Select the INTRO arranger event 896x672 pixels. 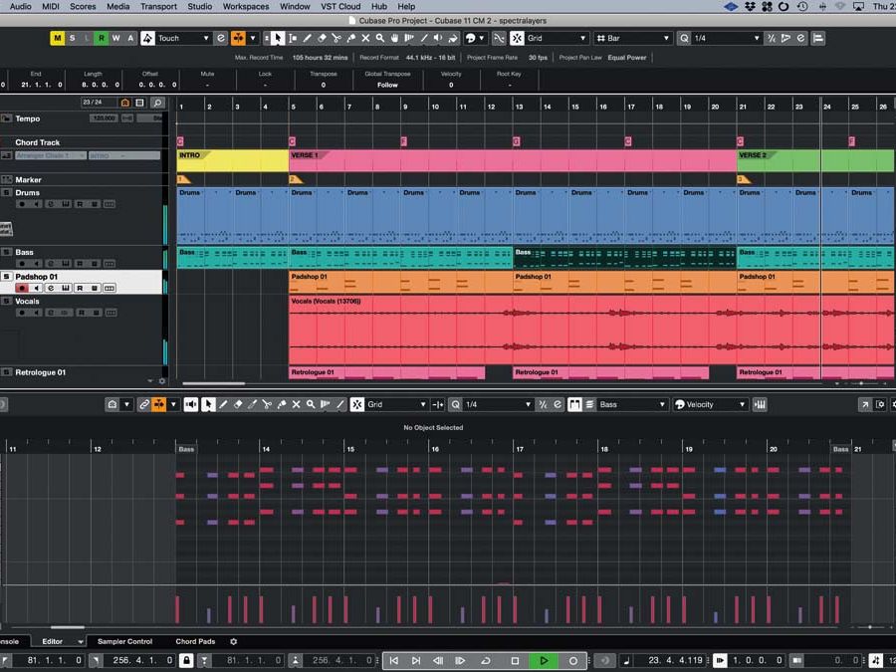point(233,160)
